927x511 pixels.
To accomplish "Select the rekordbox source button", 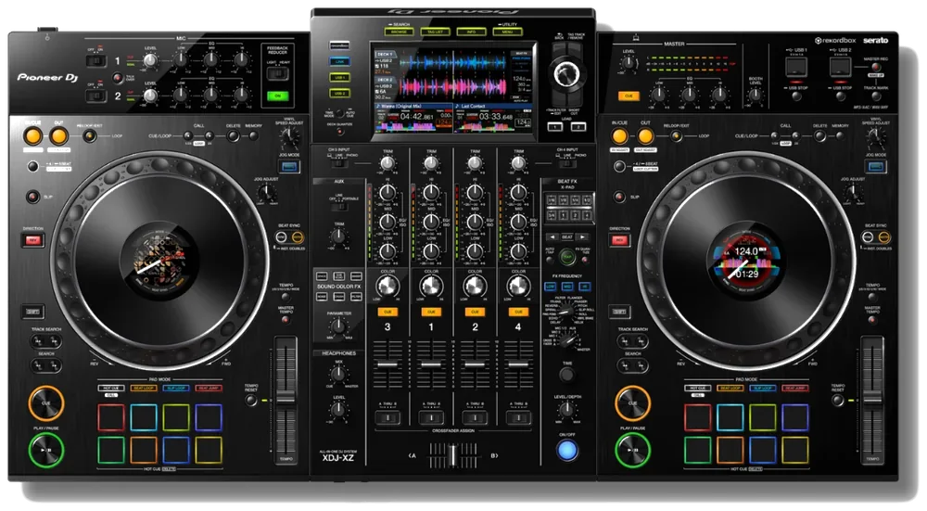I will [339, 45].
